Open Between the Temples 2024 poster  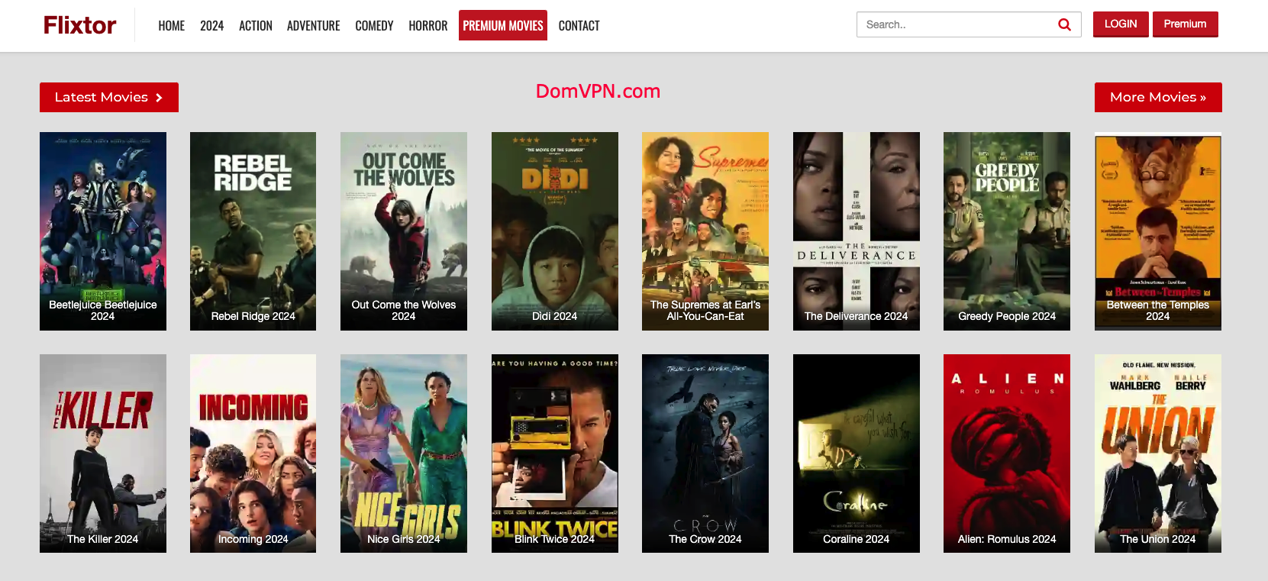tap(1158, 231)
